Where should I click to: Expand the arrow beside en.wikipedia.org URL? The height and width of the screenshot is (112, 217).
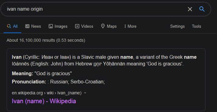85,93
